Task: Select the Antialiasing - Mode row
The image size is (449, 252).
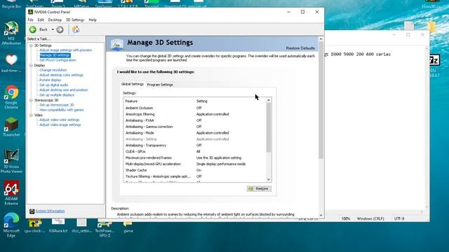Action: pos(195,133)
